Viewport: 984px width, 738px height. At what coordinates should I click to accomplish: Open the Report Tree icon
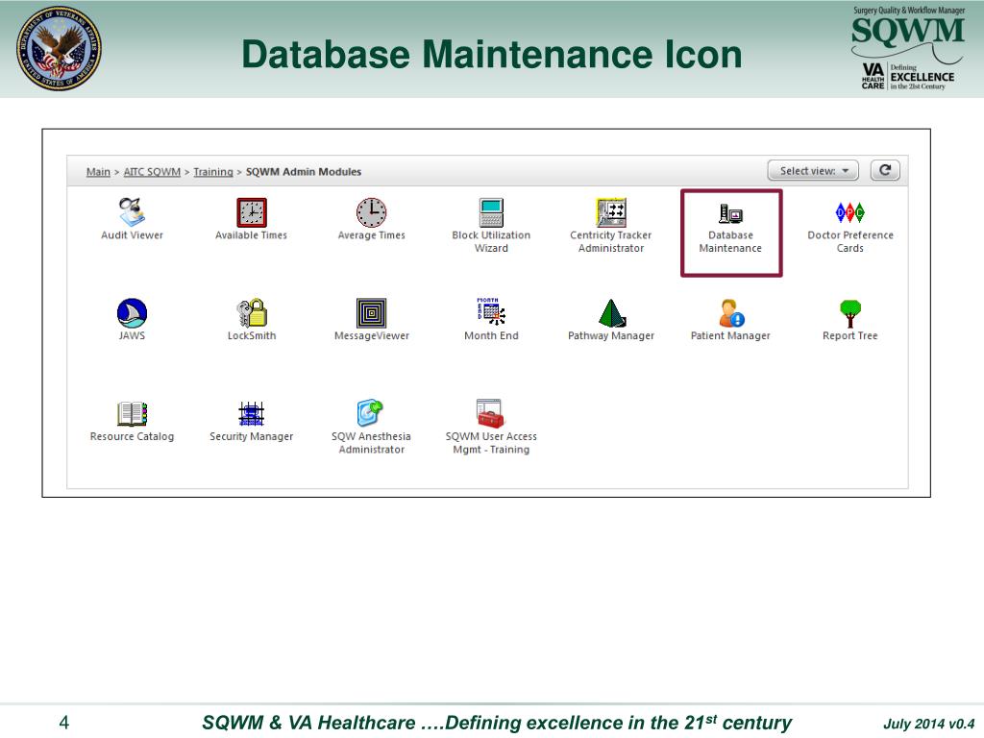[849, 313]
